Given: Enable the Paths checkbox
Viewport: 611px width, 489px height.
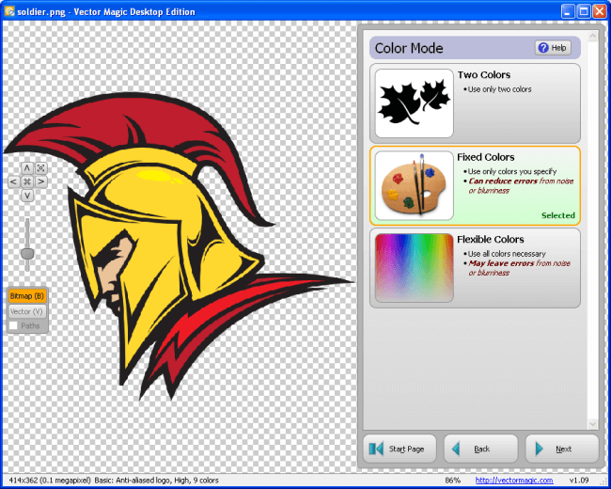Looking at the screenshot, I should pos(14,325).
